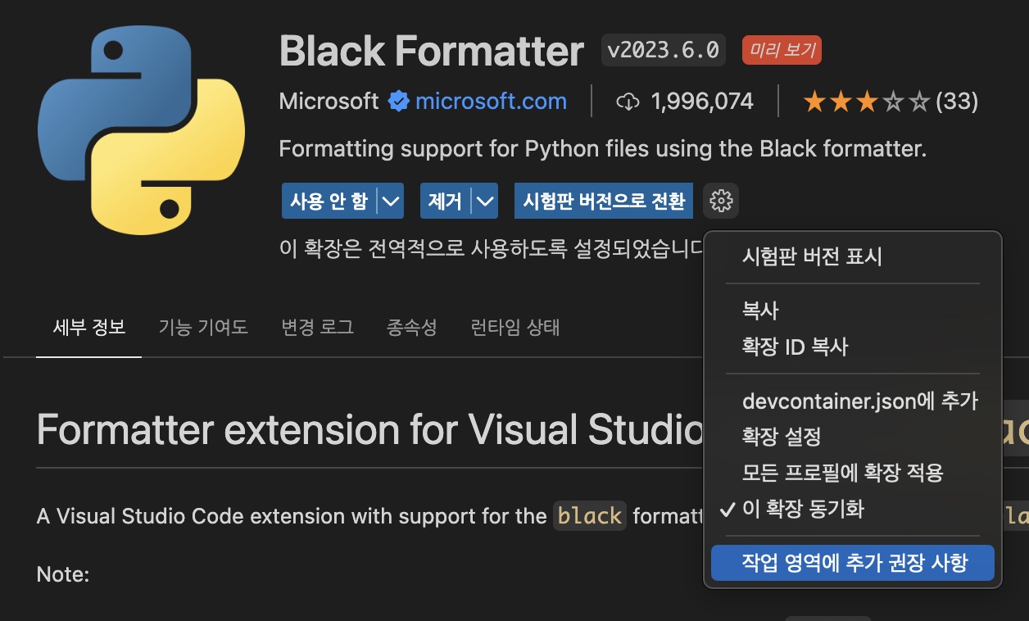
Task: Click the 제거 (Uninstall) button
Action: 445,201
